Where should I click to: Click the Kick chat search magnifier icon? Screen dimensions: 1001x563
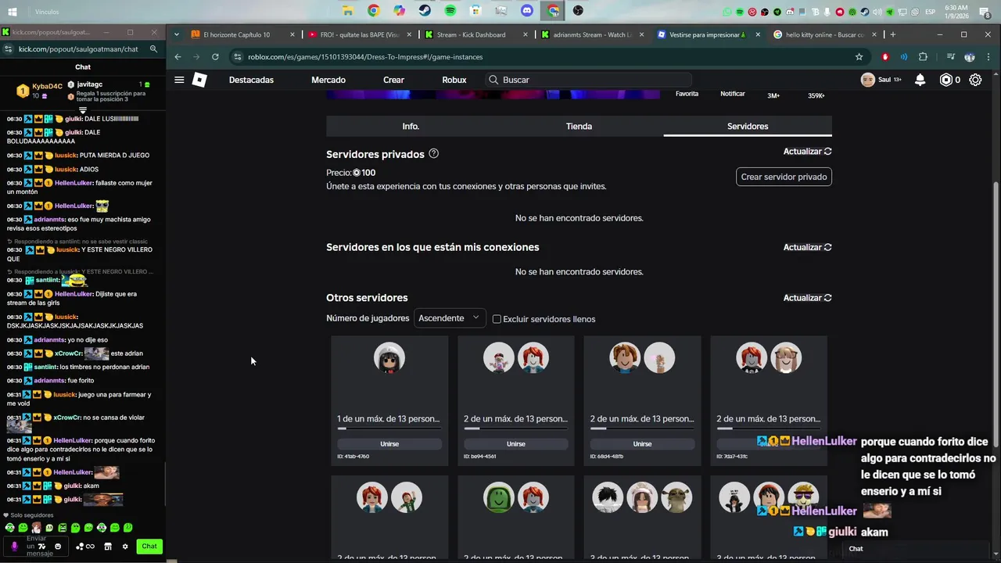pyautogui.click(x=153, y=48)
